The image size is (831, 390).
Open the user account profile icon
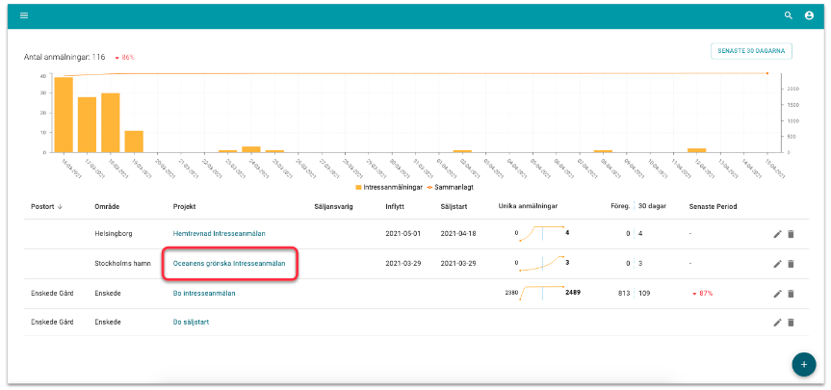tap(810, 15)
